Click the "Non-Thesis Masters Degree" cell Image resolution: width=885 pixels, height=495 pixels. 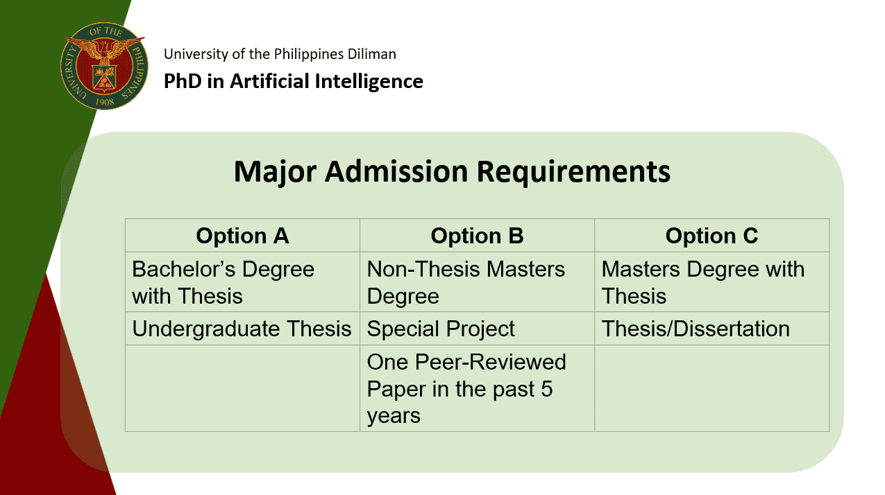[x=477, y=282]
